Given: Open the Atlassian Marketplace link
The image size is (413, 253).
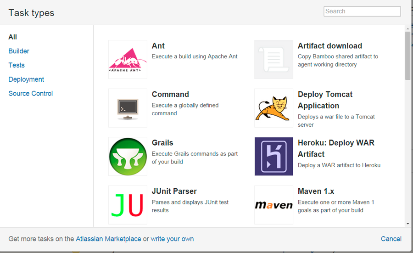Looking at the screenshot, I should click(108, 239).
